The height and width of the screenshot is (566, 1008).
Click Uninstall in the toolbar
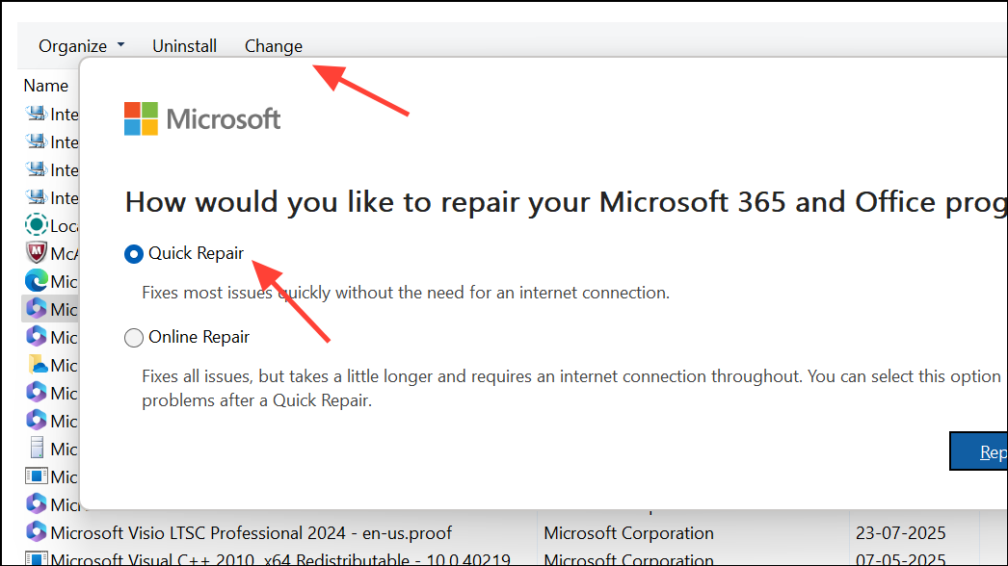[184, 46]
